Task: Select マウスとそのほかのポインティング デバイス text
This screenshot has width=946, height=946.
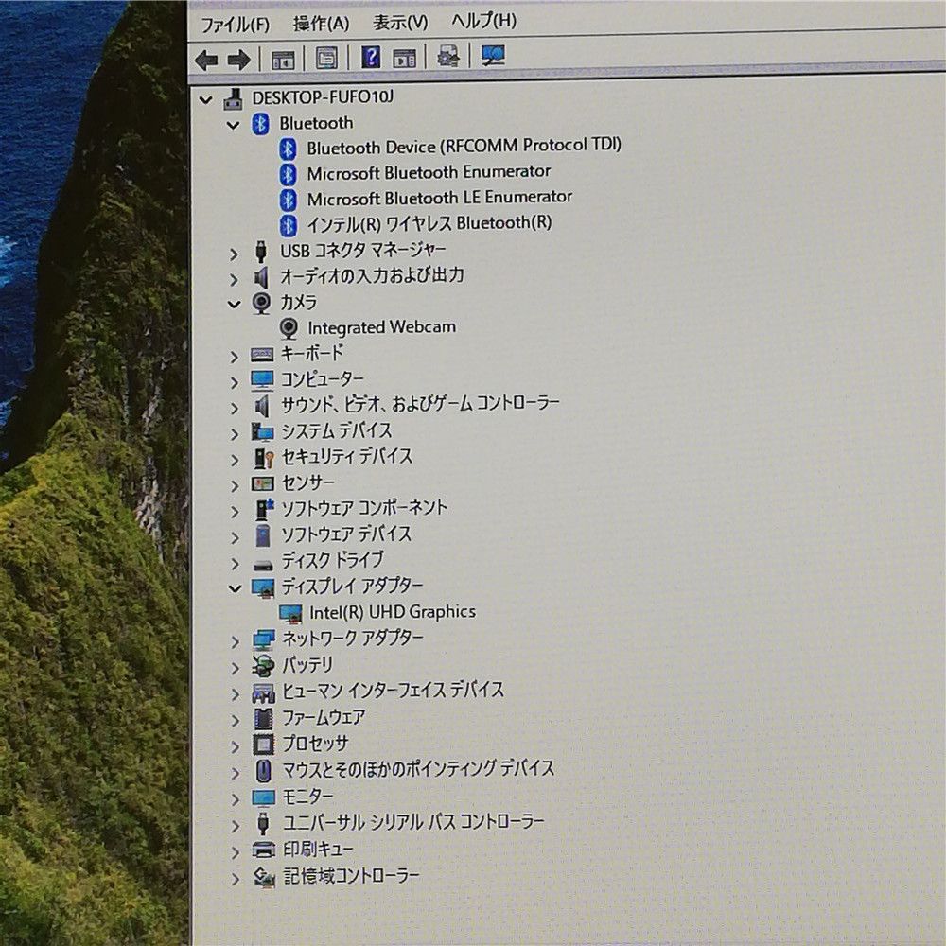Action: 418,769
